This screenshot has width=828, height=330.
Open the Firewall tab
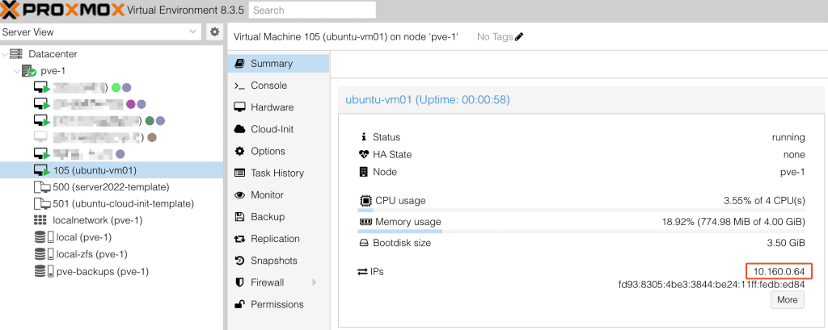coord(279,282)
